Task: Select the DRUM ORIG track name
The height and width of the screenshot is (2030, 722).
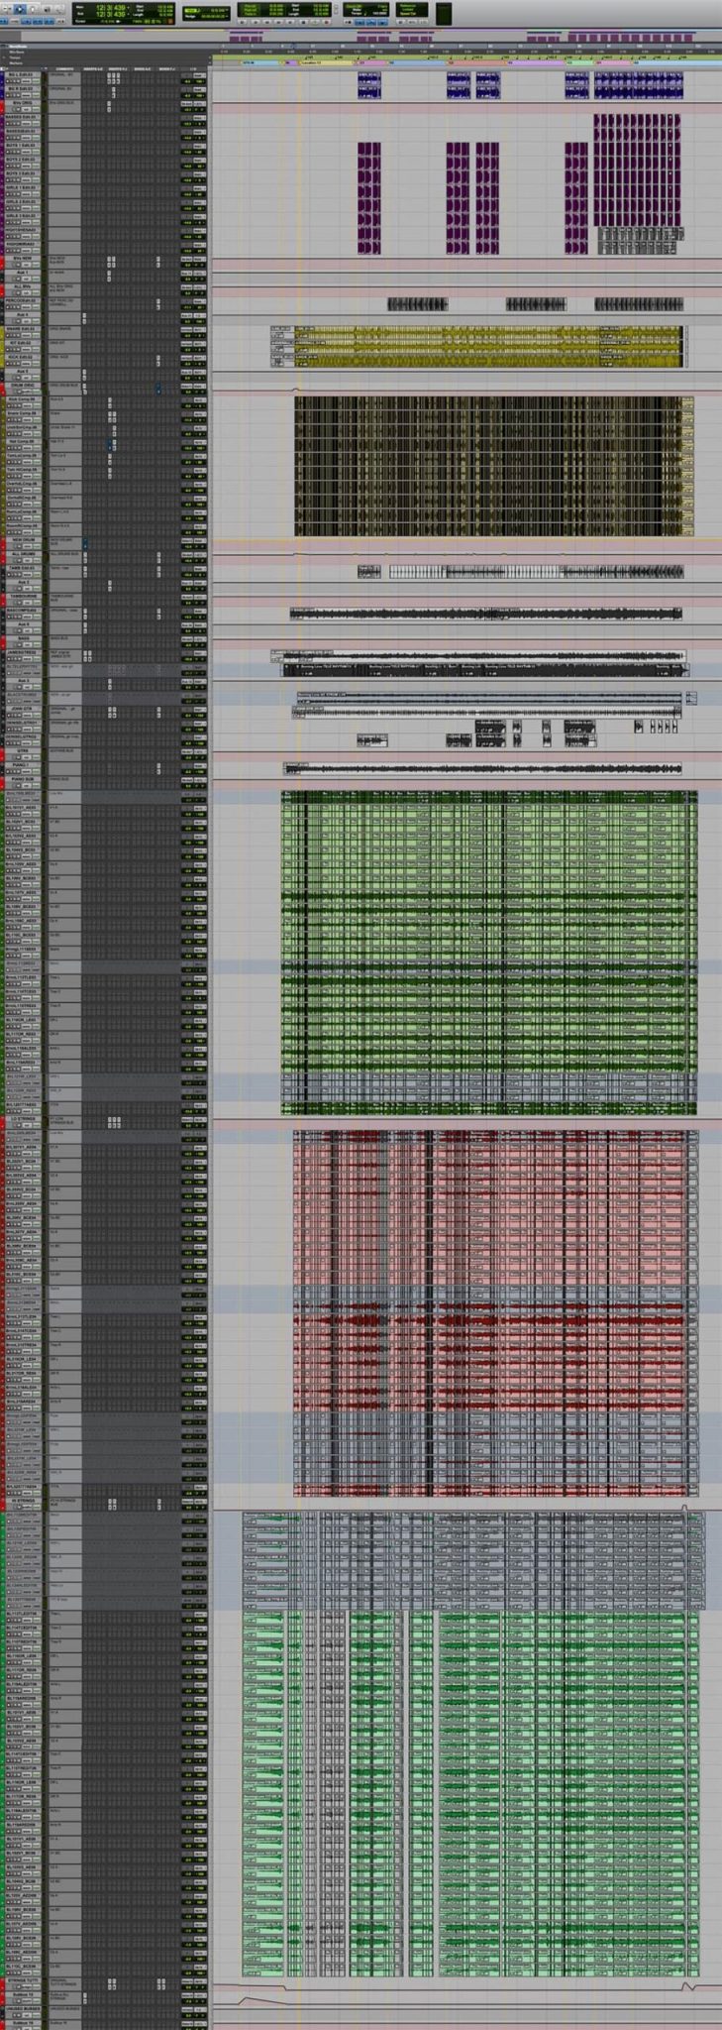Action: pyautogui.click(x=22, y=385)
